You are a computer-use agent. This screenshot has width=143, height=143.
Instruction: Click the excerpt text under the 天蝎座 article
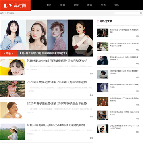coord(59,89)
